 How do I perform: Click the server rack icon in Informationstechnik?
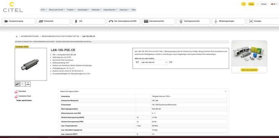point(146,21)
